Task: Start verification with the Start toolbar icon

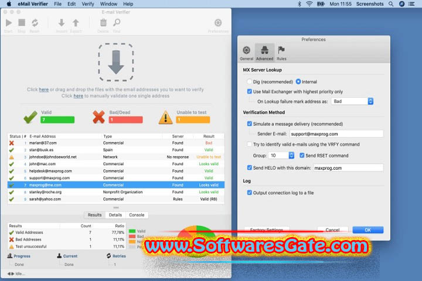Action: [9, 23]
